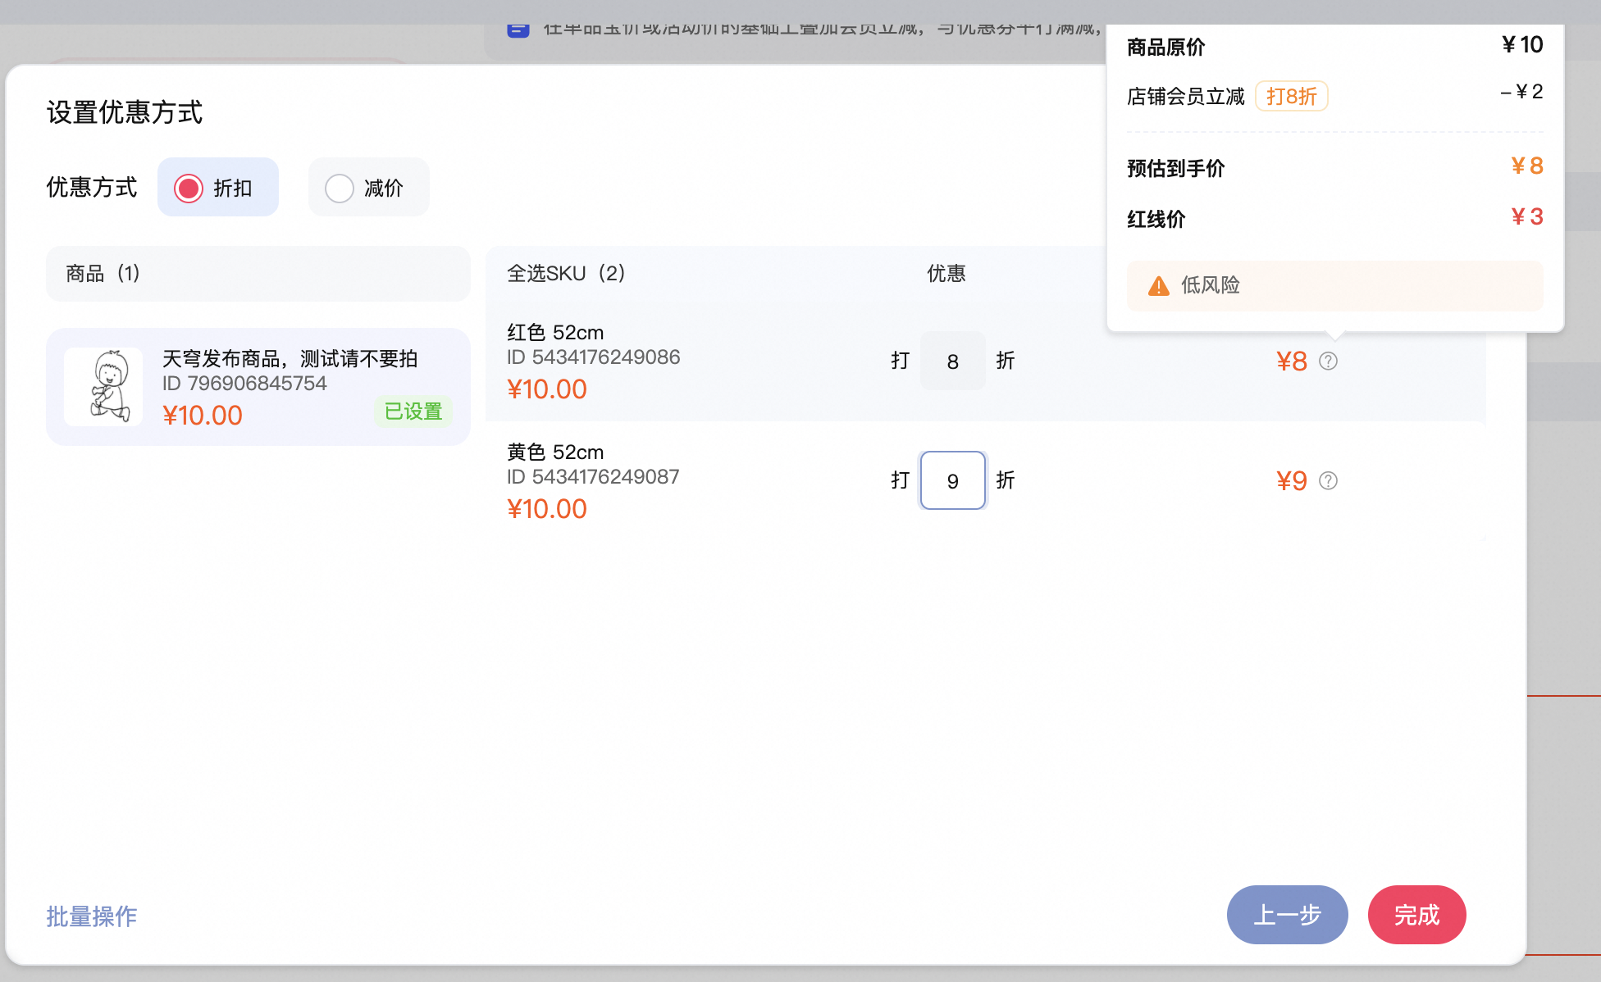Click the 预估到手价 label in tooltip
This screenshot has height=982, width=1601.
click(x=1175, y=169)
